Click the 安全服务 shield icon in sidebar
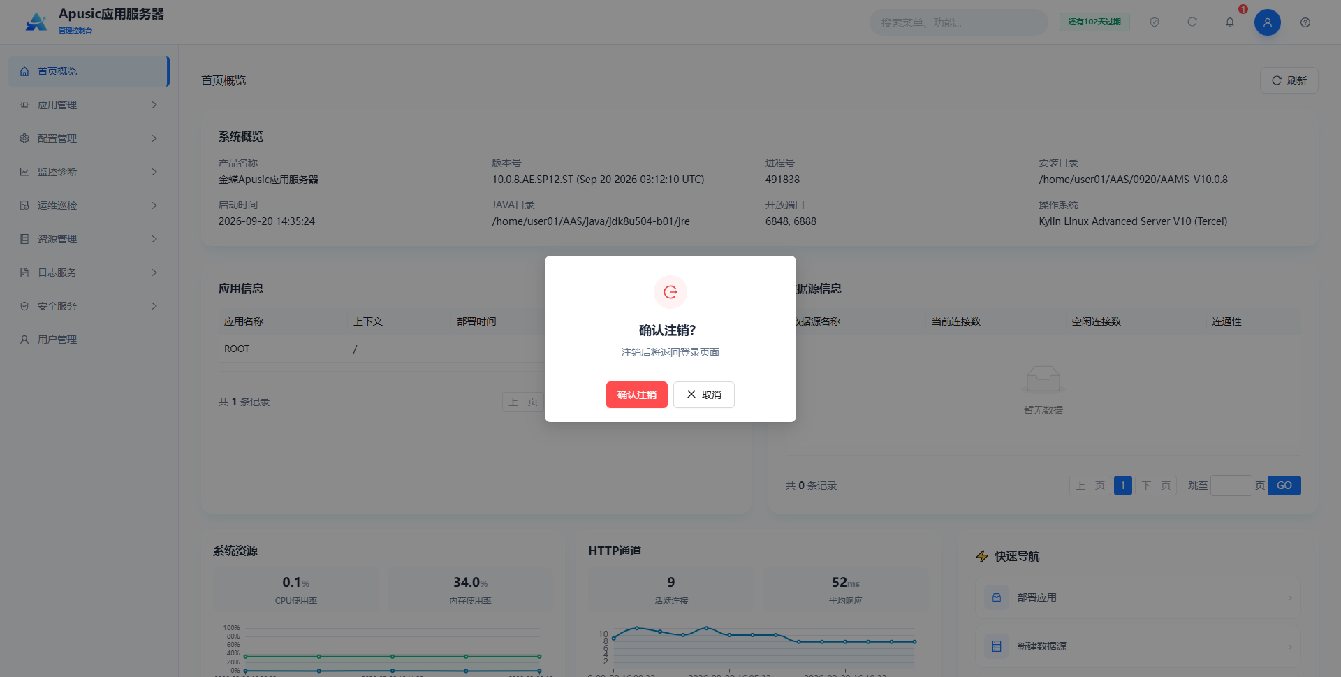This screenshot has height=677, width=1341. (x=24, y=306)
